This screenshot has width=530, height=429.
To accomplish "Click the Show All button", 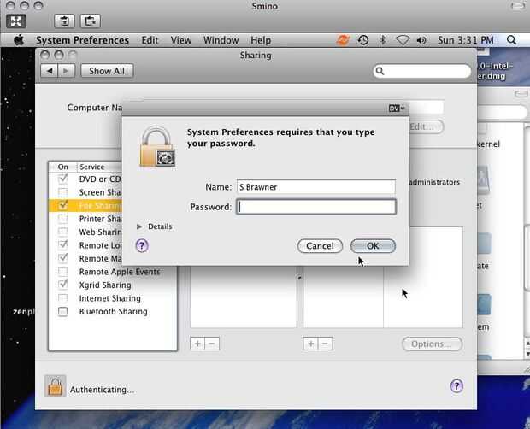I will coord(107,71).
